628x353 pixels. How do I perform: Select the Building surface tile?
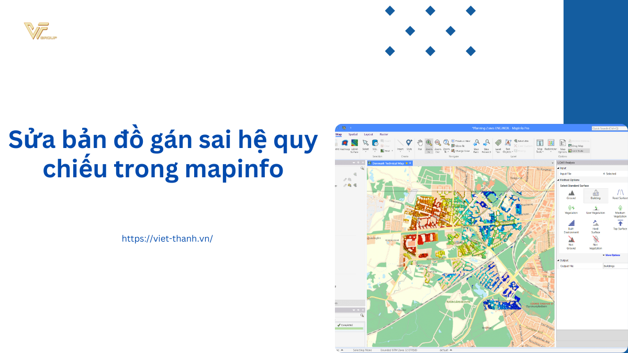(596, 195)
